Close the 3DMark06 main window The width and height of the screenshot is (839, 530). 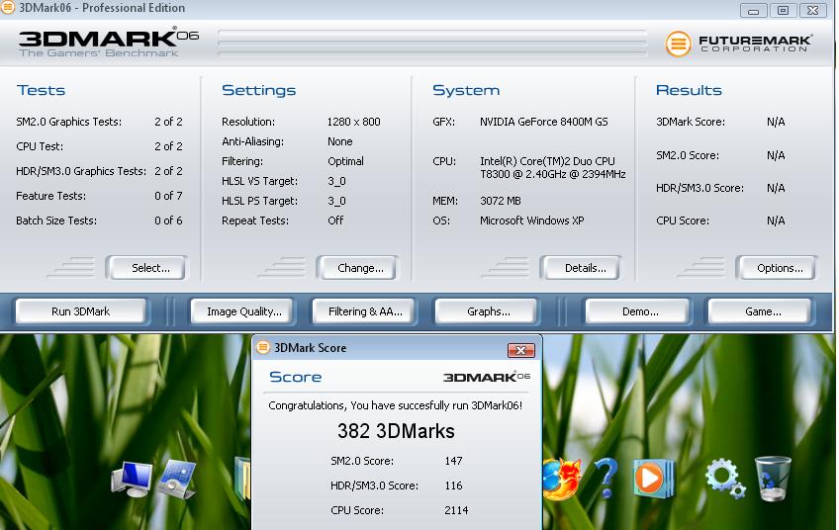click(813, 11)
